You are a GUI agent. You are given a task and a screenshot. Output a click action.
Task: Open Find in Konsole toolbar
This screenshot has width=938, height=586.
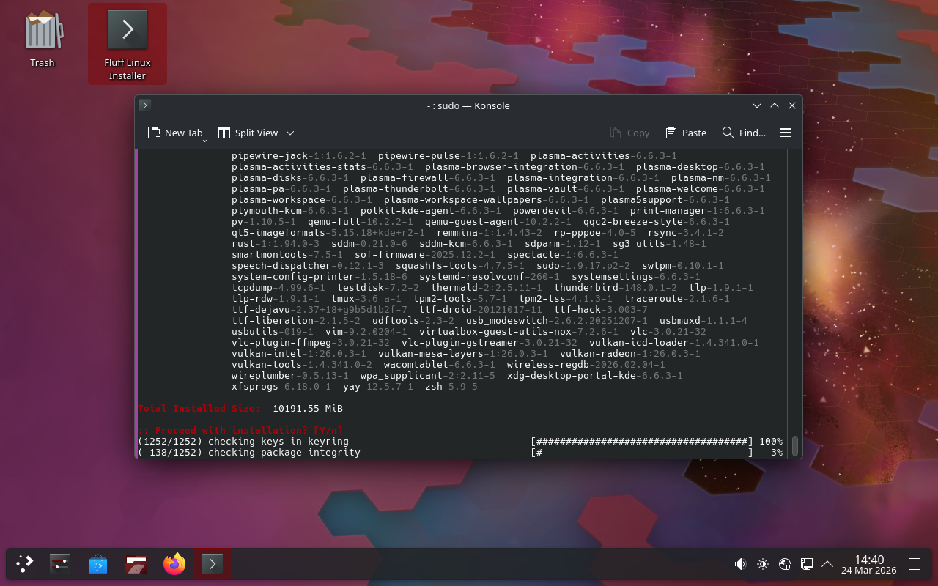(744, 133)
